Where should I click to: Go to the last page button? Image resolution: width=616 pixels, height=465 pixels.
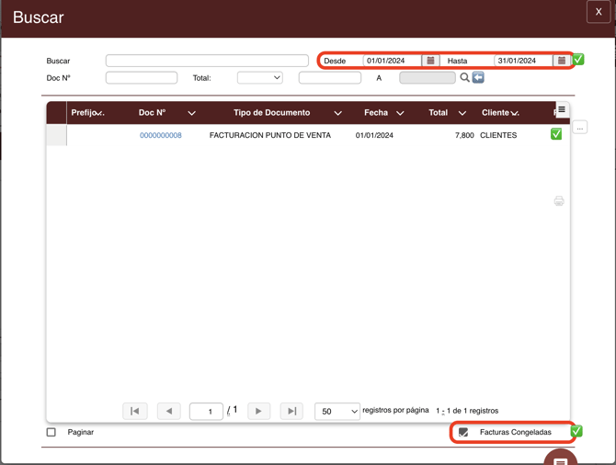tap(291, 411)
